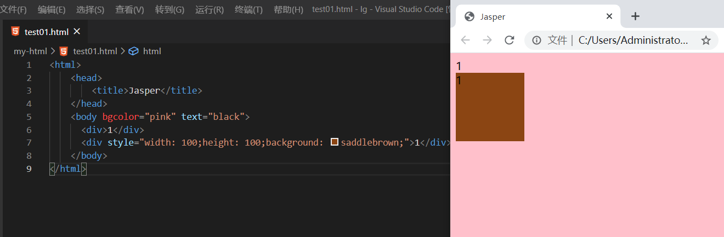Open the 运行(R) menu

(210, 10)
